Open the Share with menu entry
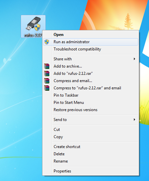Screen dimensions: 149x181 (x=91, y=59)
